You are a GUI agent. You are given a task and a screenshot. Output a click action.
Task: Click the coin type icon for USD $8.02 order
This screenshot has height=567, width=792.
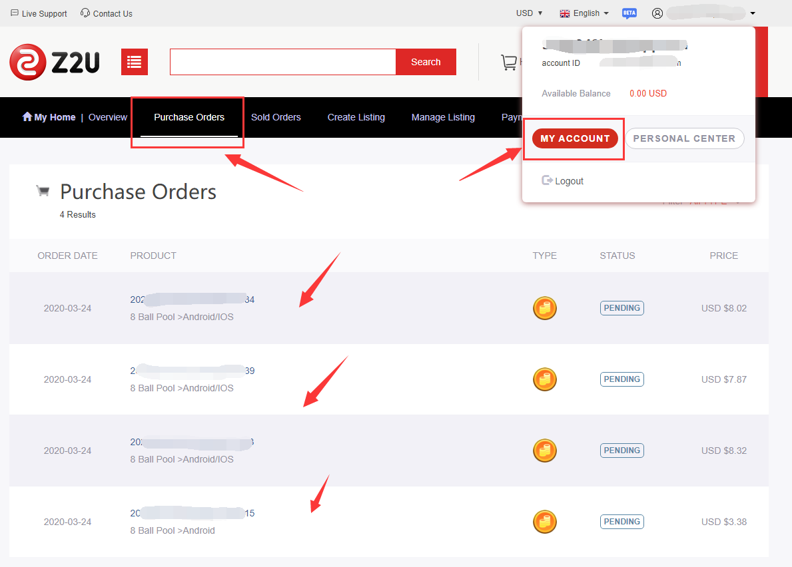coord(544,308)
